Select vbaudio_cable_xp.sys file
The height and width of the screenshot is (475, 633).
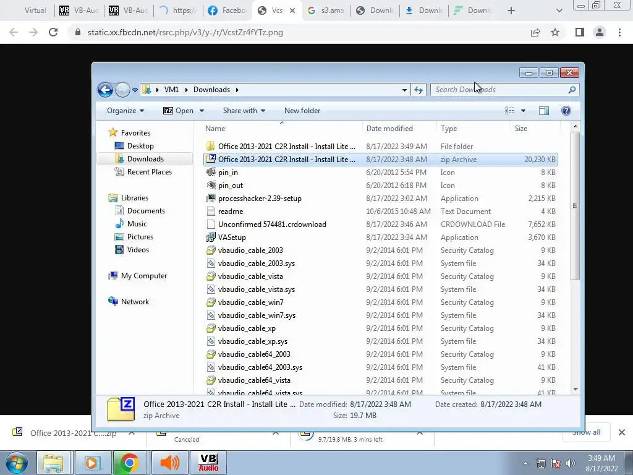tap(252, 341)
